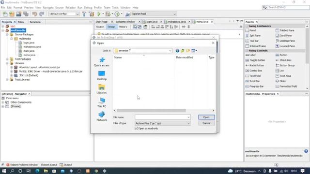
Task: Open the Tools menu
Action: (115, 8)
